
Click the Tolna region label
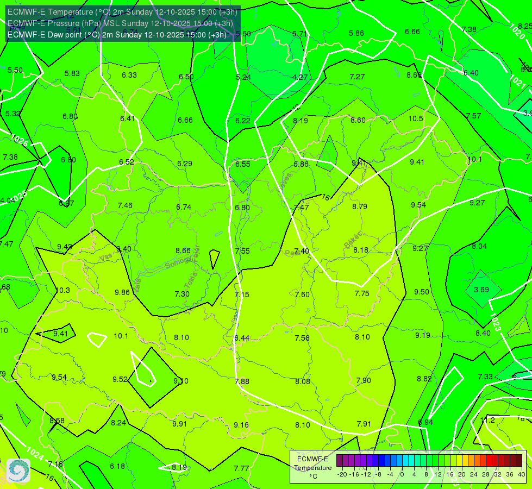pyautogui.click(x=191, y=280)
